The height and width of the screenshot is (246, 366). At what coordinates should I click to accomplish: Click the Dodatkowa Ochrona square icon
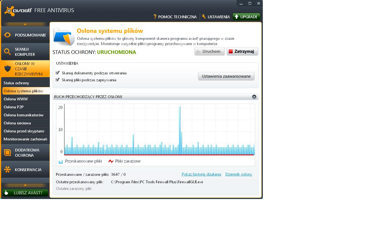[x=7, y=153]
